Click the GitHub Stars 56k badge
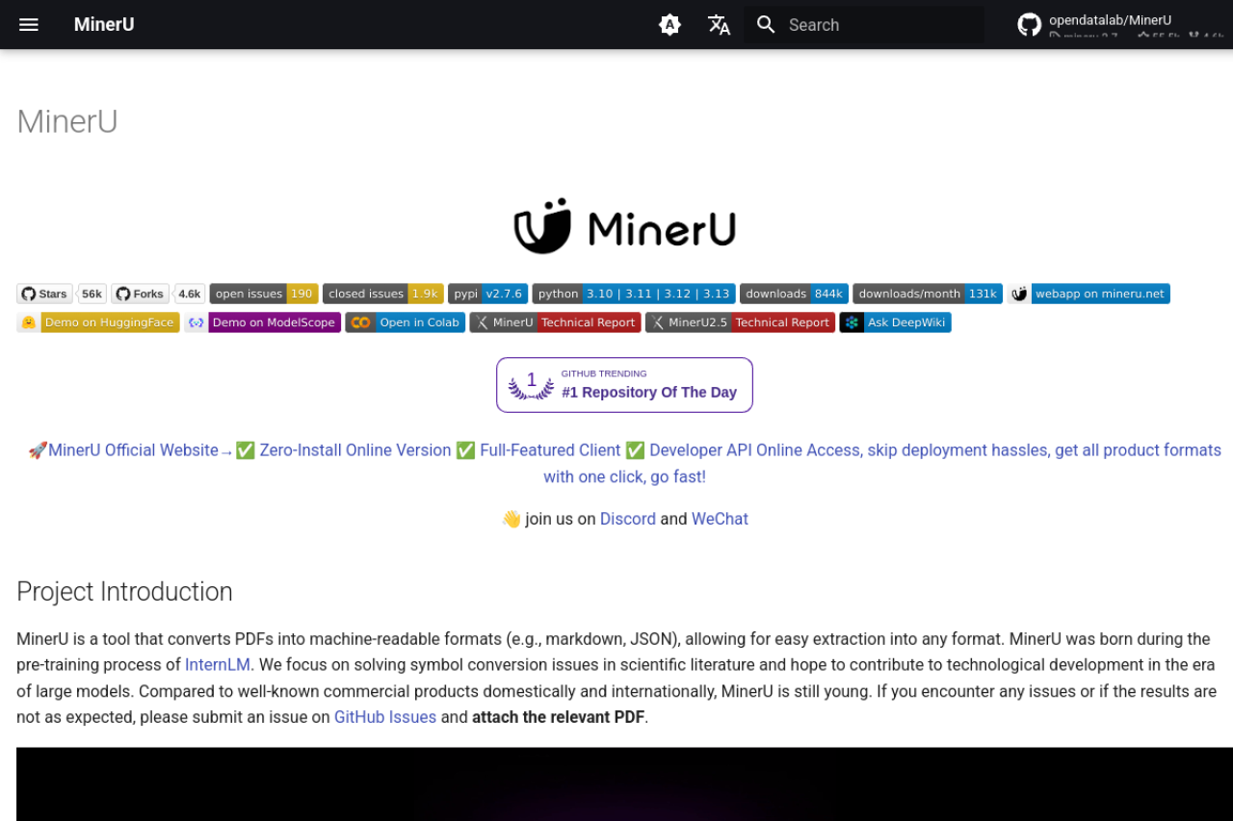 point(58,294)
